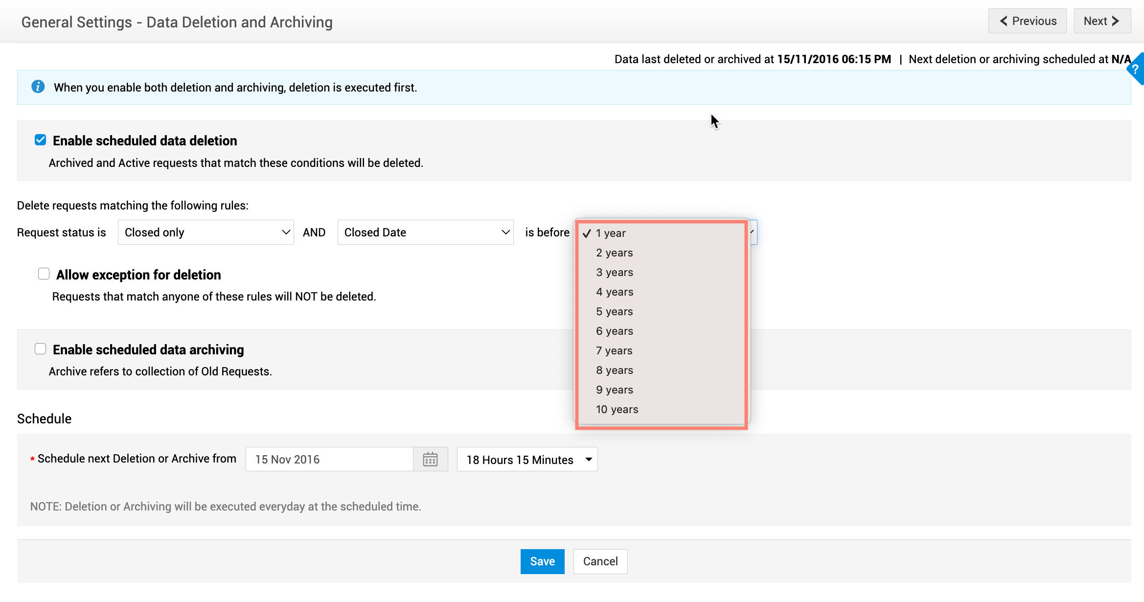This screenshot has height=602, width=1144.
Task: Pick 8 years in the dropdown list
Action: (662, 370)
